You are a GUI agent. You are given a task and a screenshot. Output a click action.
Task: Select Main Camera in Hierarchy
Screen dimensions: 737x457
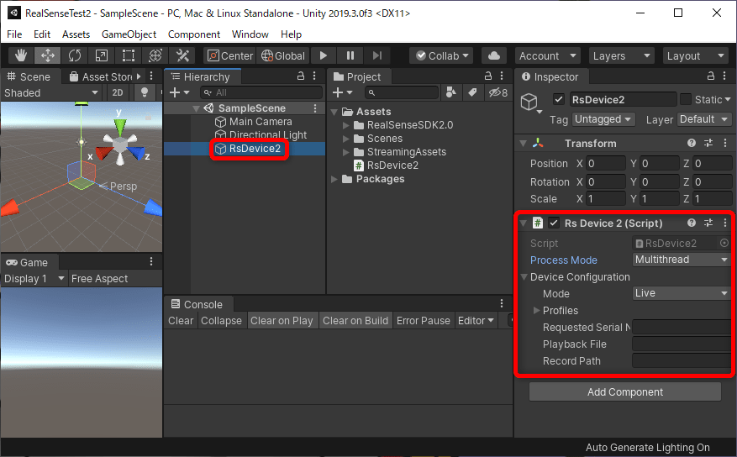(254, 122)
